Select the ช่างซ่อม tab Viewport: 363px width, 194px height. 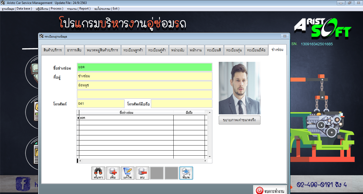[277, 50]
